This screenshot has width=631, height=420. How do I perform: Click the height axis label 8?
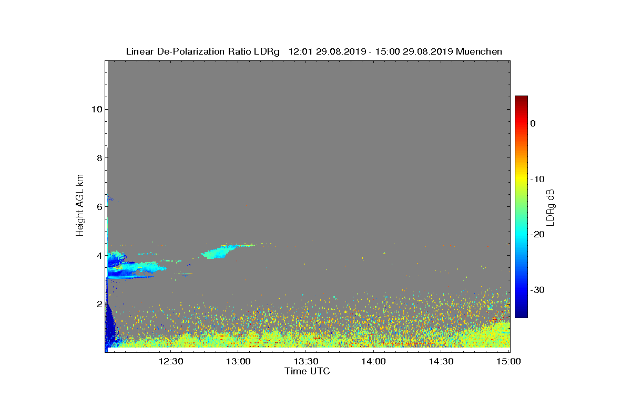click(x=98, y=158)
